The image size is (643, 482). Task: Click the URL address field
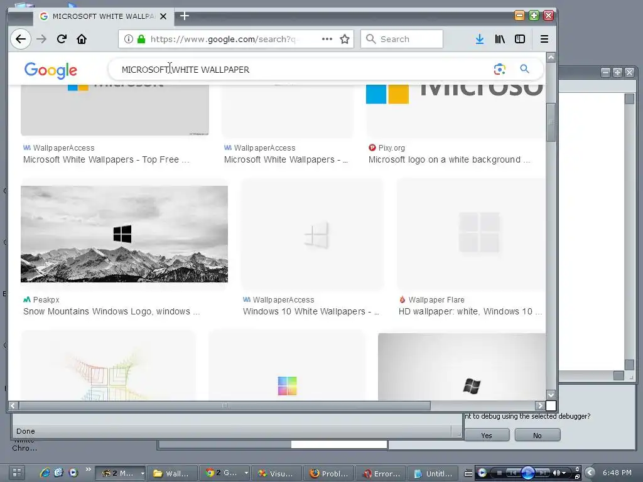[225, 39]
